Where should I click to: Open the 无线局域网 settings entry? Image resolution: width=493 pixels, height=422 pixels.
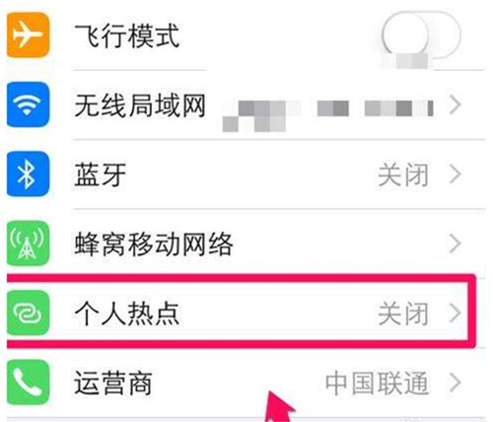pos(246,105)
